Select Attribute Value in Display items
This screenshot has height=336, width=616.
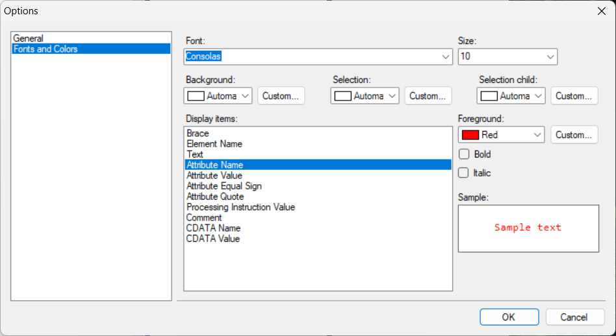[318, 175]
